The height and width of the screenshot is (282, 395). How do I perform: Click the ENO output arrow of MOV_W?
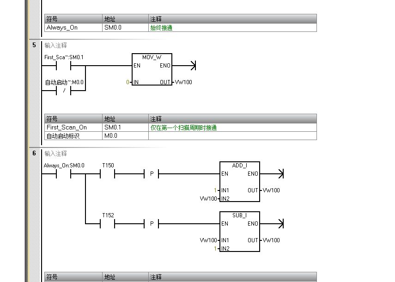tap(193, 66)
